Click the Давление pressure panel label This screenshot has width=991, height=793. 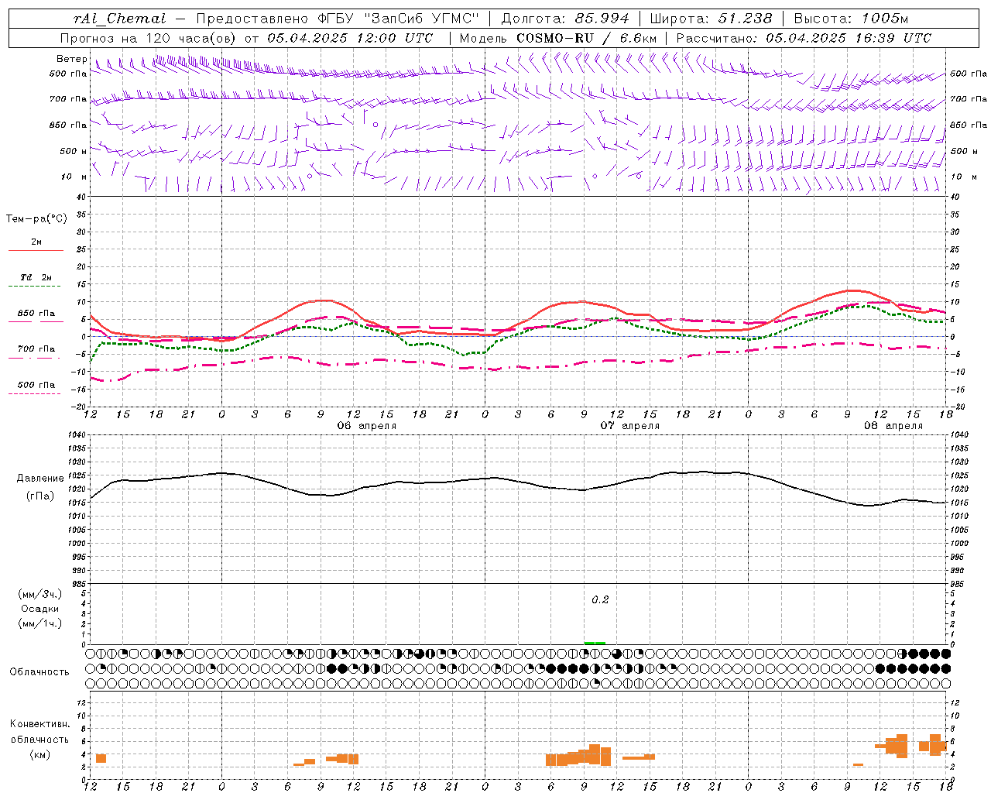coord(40,479)
